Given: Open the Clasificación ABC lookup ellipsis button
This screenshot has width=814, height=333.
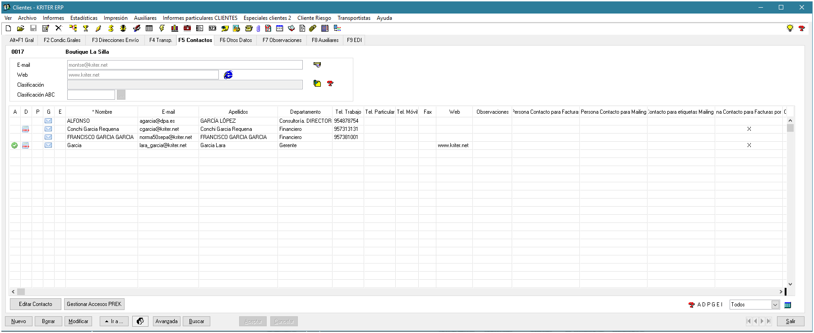Looking at the screenshot, I should click(121, 95).
